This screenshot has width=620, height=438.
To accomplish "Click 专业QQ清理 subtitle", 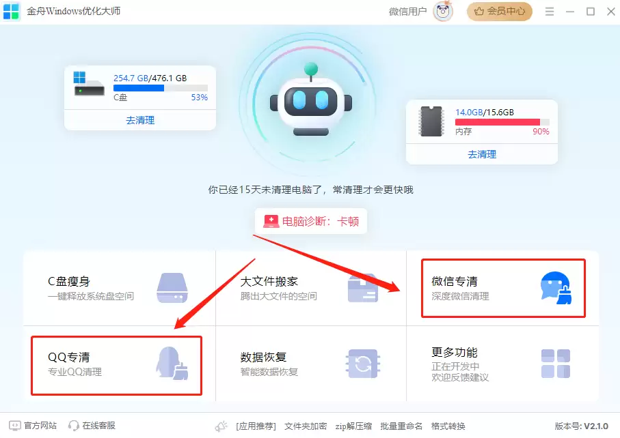I will (x=75, y=372).
